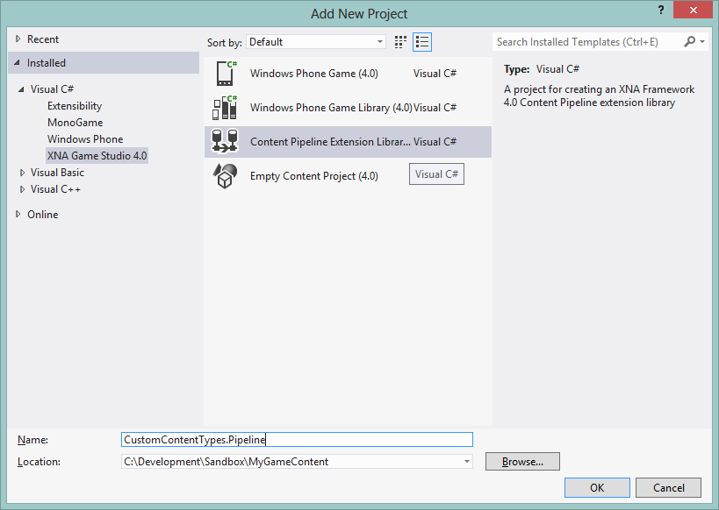
Task: Switch to medium icons list view
Action: click(422, 42)
